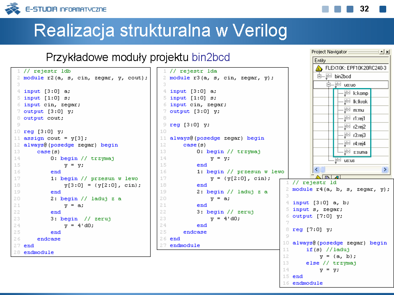394x295 pixels.
Task: Click the abc entity icon beside bin2bcd
Action: 329,76
